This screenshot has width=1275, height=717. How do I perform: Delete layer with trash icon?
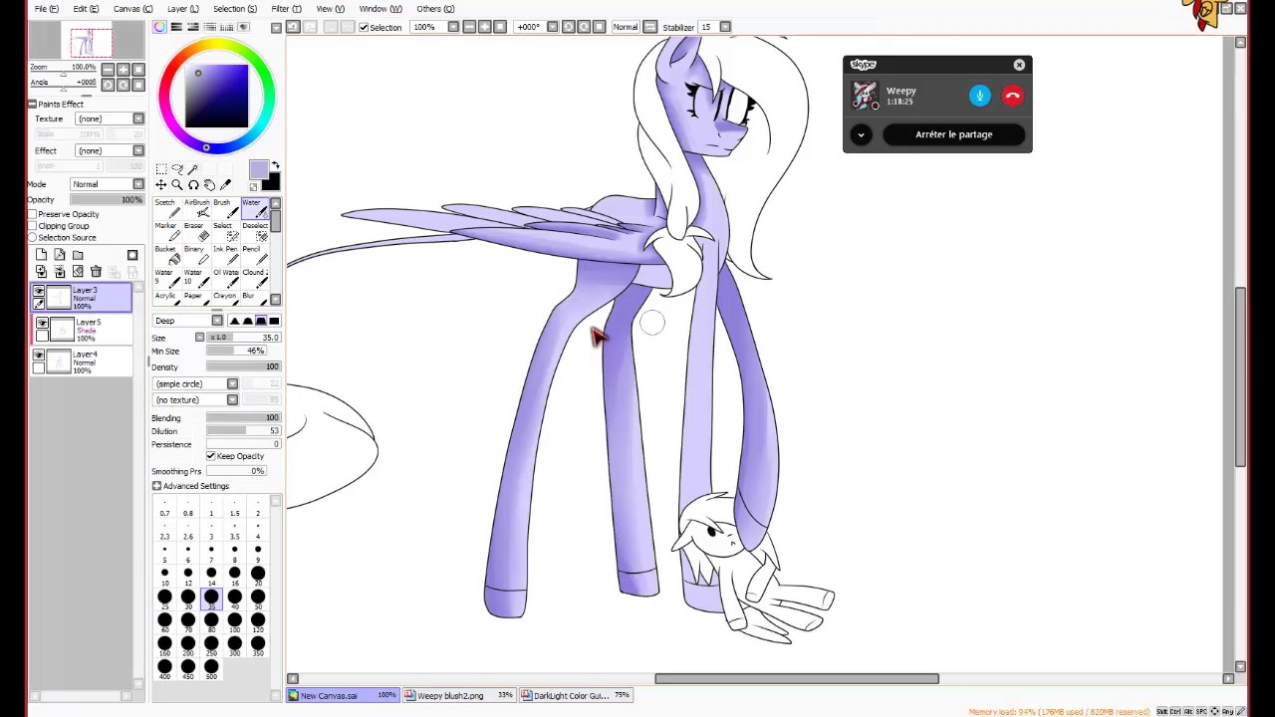[x=96, y=272]
